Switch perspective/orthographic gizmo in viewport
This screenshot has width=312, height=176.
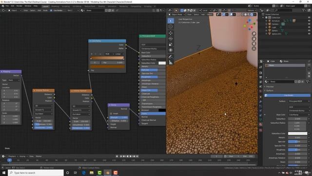(x=254, y=49)
